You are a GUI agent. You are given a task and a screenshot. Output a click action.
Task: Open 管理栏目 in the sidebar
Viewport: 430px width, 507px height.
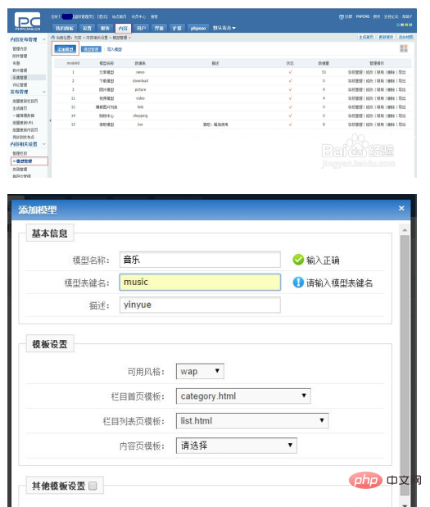click(x=20, y=153)
